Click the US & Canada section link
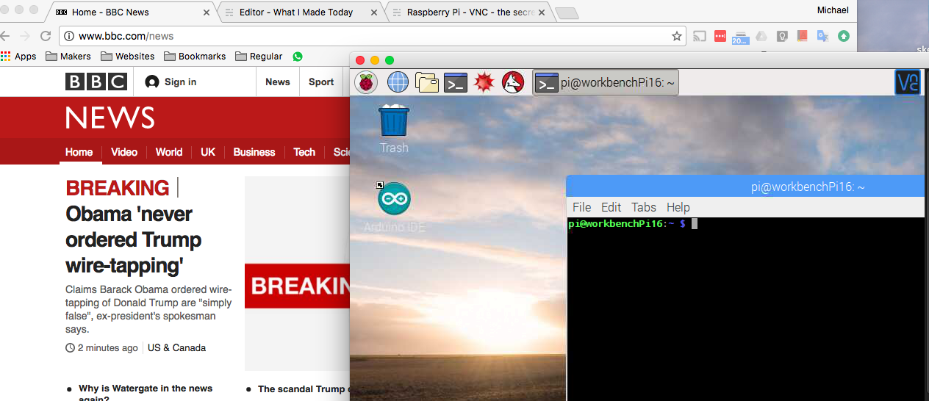 [176, 347]
